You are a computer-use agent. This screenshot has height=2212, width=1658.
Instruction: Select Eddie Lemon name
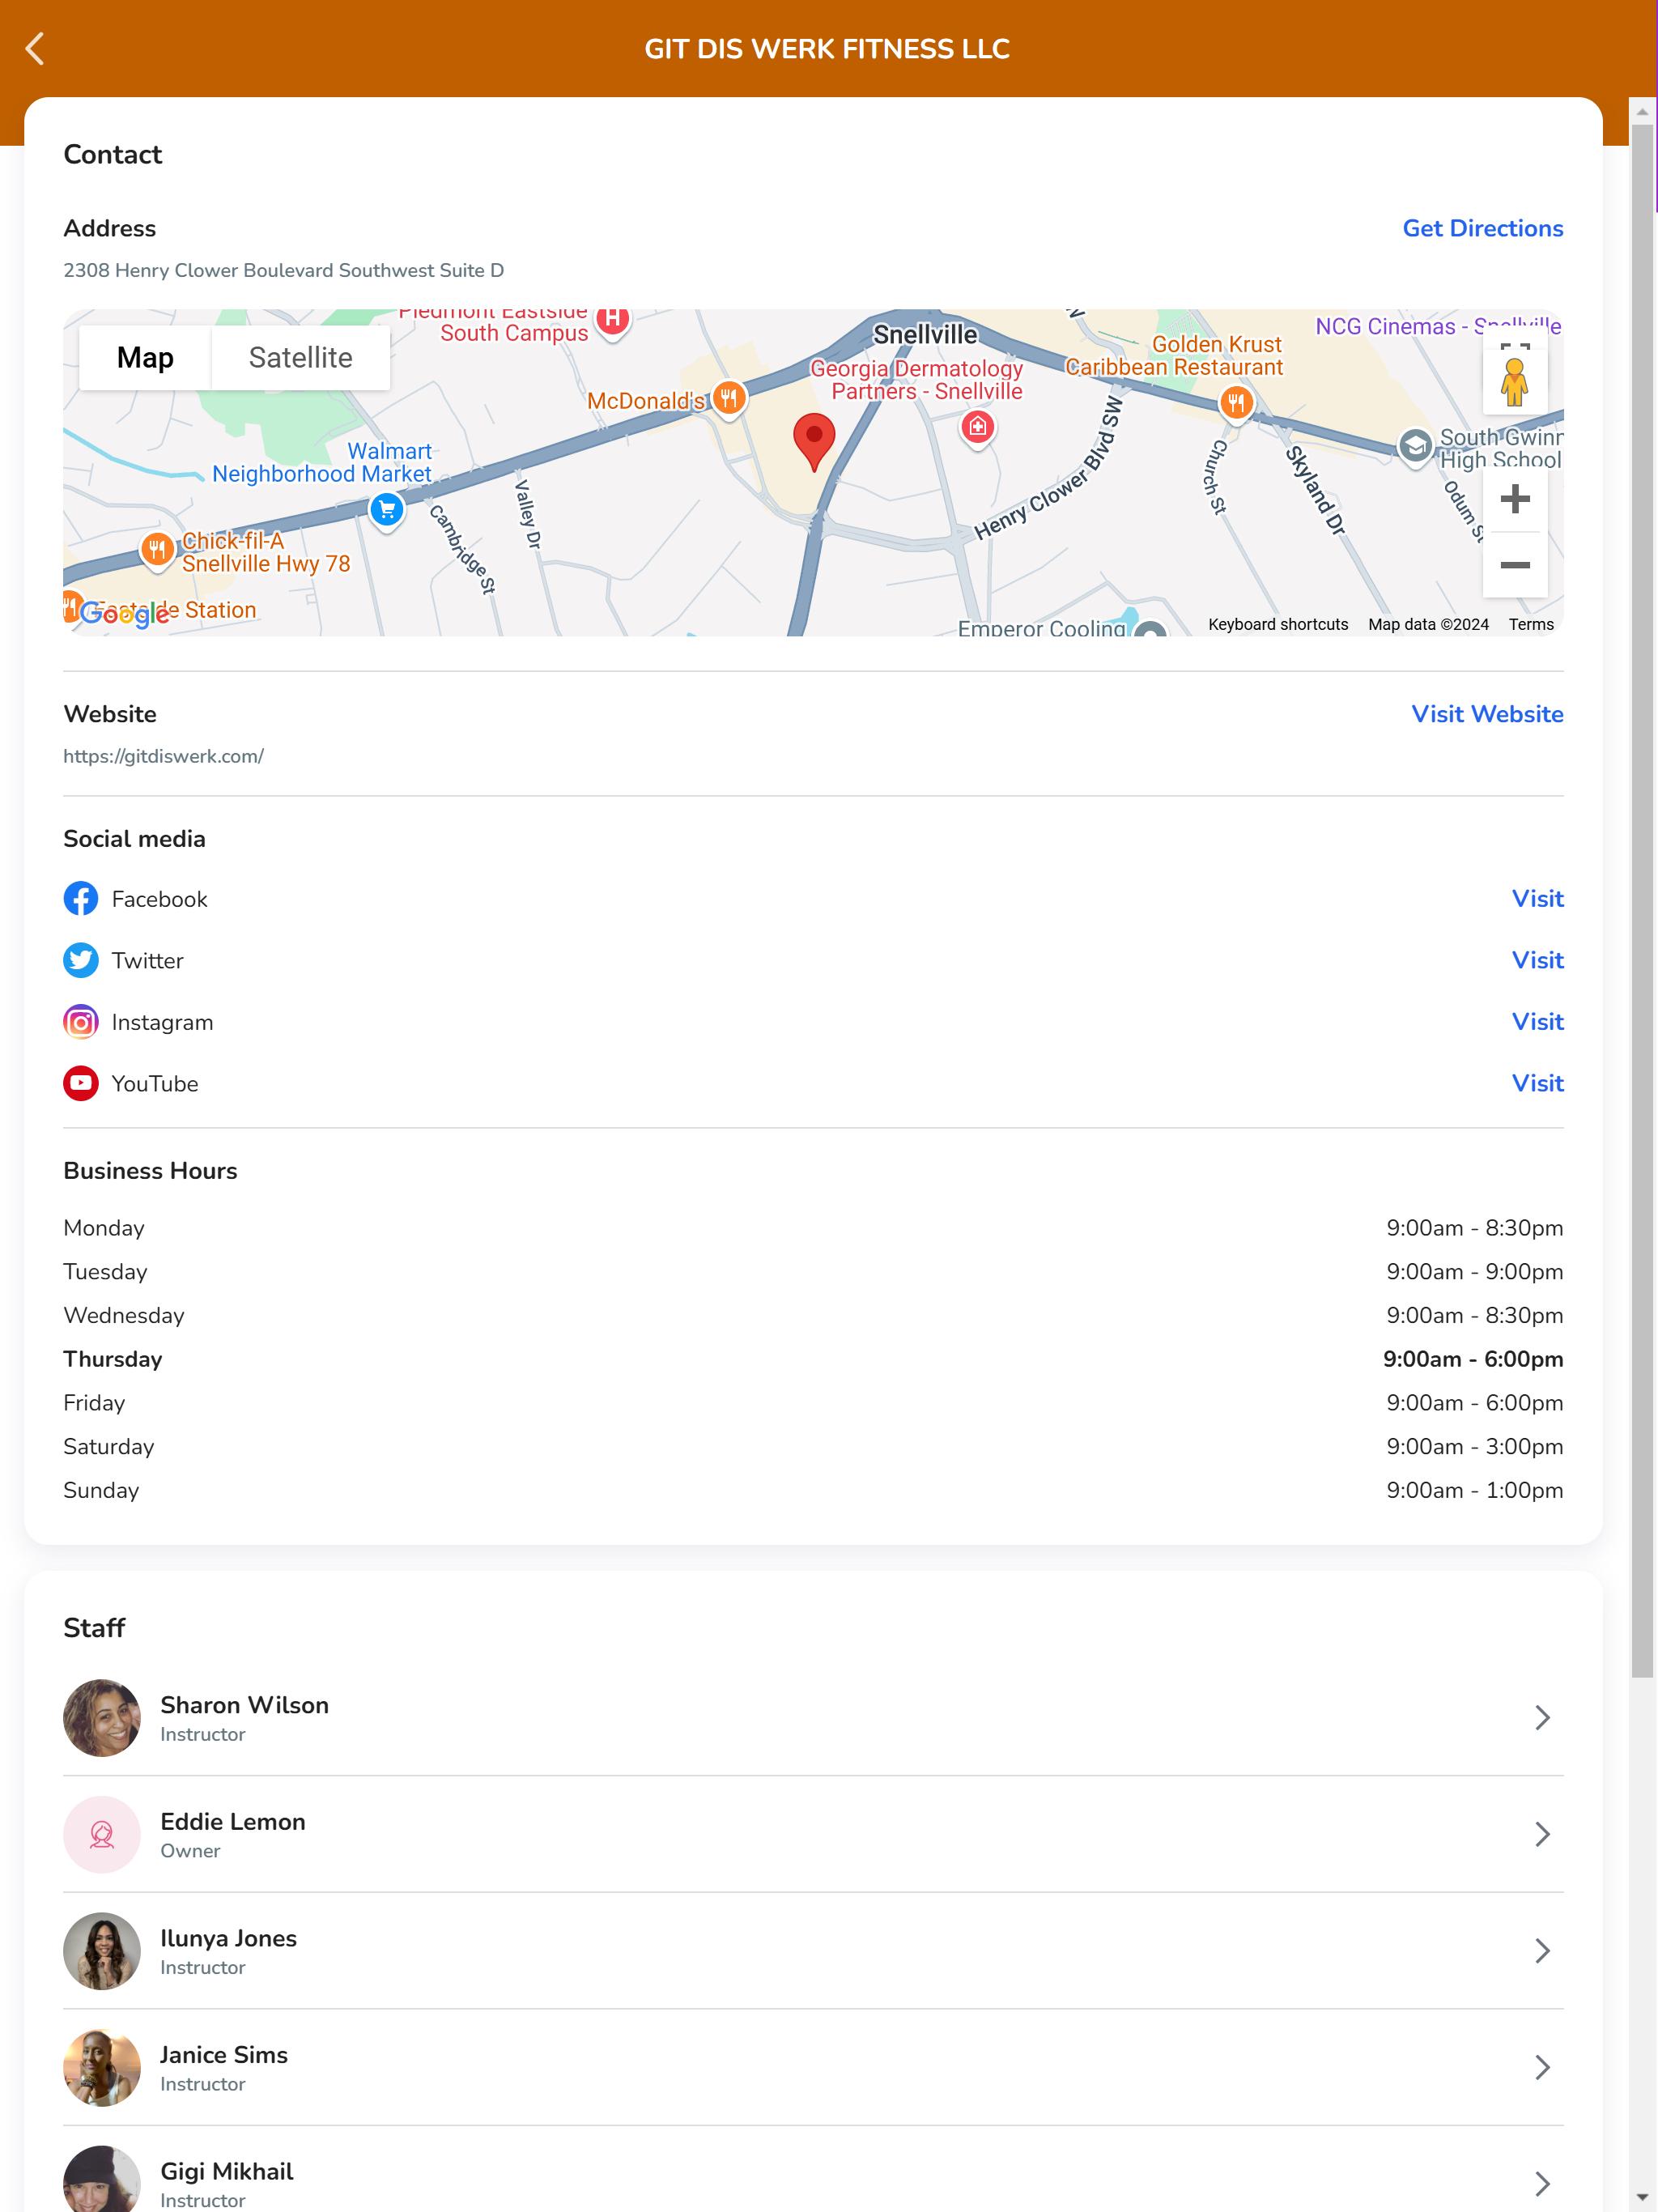coord(233,1822)
